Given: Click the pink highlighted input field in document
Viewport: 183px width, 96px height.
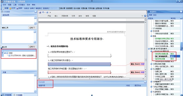Looking at the screenshot, I should [79, 72].
